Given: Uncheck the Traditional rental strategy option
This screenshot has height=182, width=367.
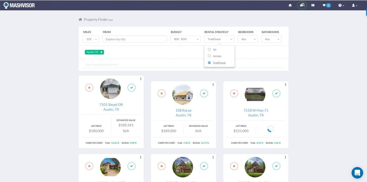Looking at the screenshot, I should [x=210, y=62].
